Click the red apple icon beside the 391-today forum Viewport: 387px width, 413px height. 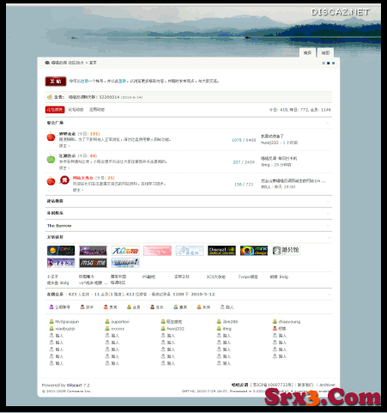(x=51, y=137)
